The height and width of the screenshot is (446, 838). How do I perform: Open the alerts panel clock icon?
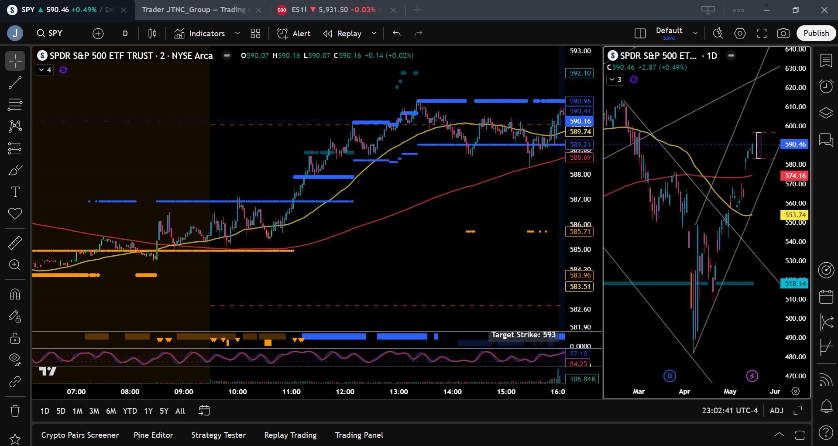point(826,86)
